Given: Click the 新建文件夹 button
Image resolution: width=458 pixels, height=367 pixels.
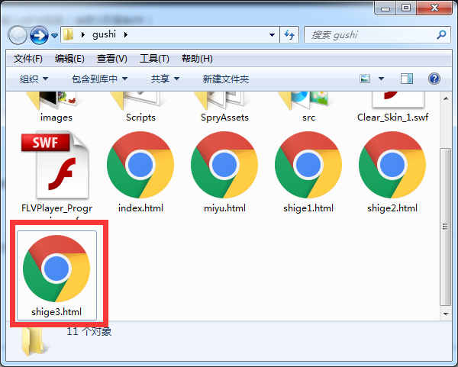Looking at the screenshot, I should tap(226, 79).
